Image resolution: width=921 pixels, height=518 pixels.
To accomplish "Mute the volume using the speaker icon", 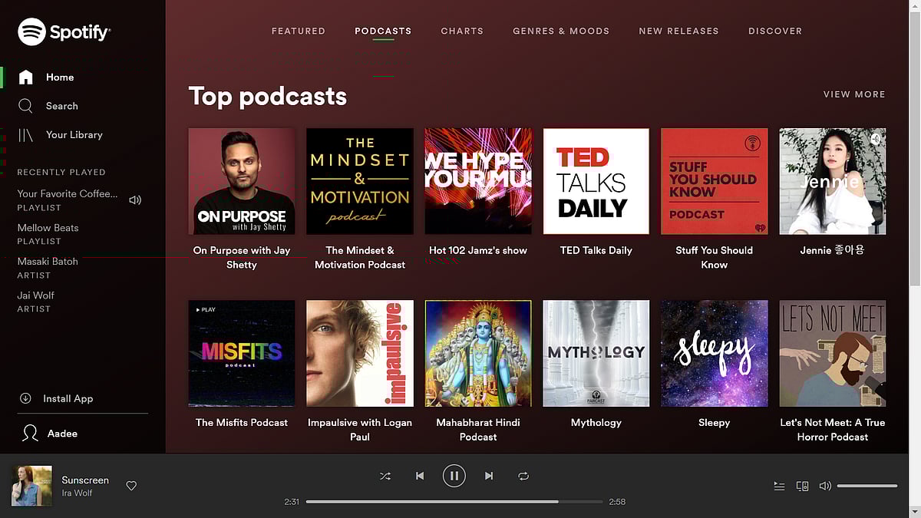I will pos(825,486).
